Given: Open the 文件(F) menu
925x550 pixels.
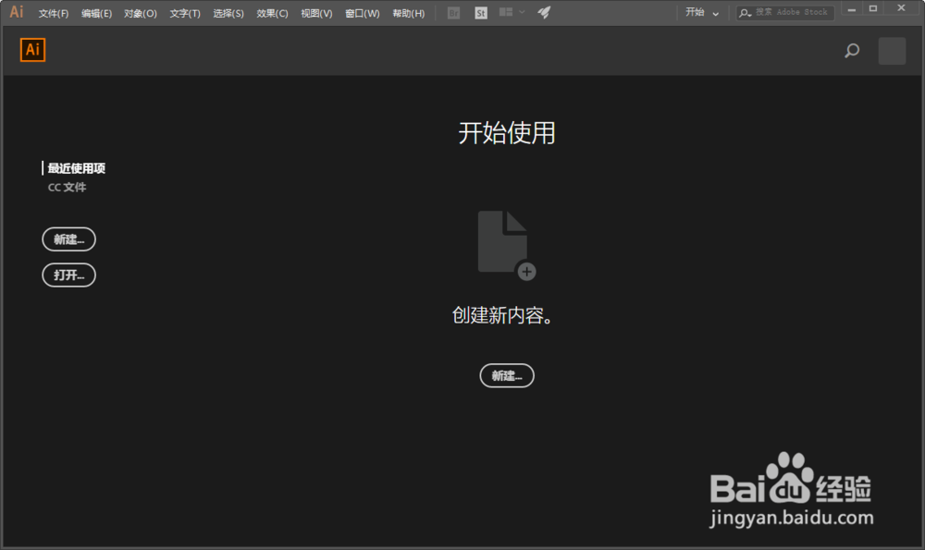Looking at the screenshot, I should [54, 13].
